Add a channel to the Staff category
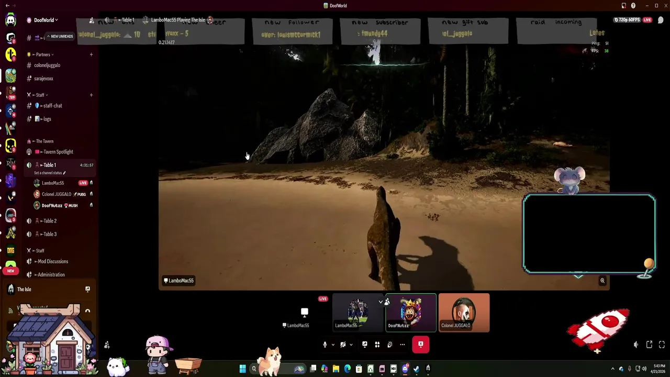The width and height of the screenshot is (670, 377). coord(91,95)
